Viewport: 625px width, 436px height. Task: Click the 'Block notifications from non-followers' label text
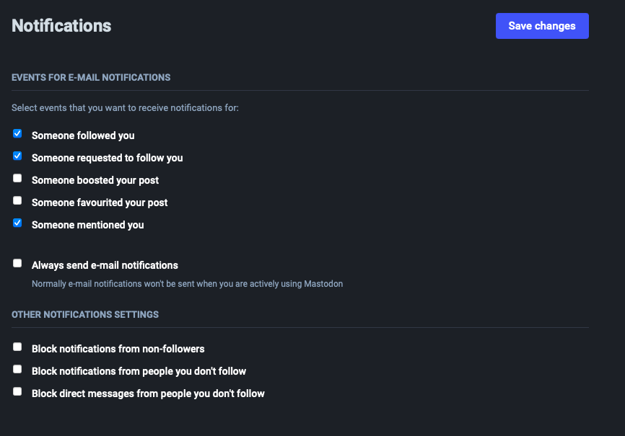pos(118,349)
